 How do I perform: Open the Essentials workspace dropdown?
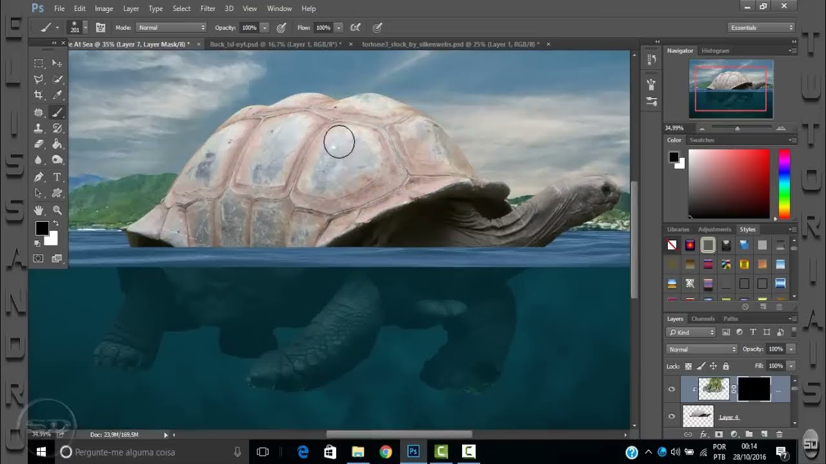pos(761,28)
